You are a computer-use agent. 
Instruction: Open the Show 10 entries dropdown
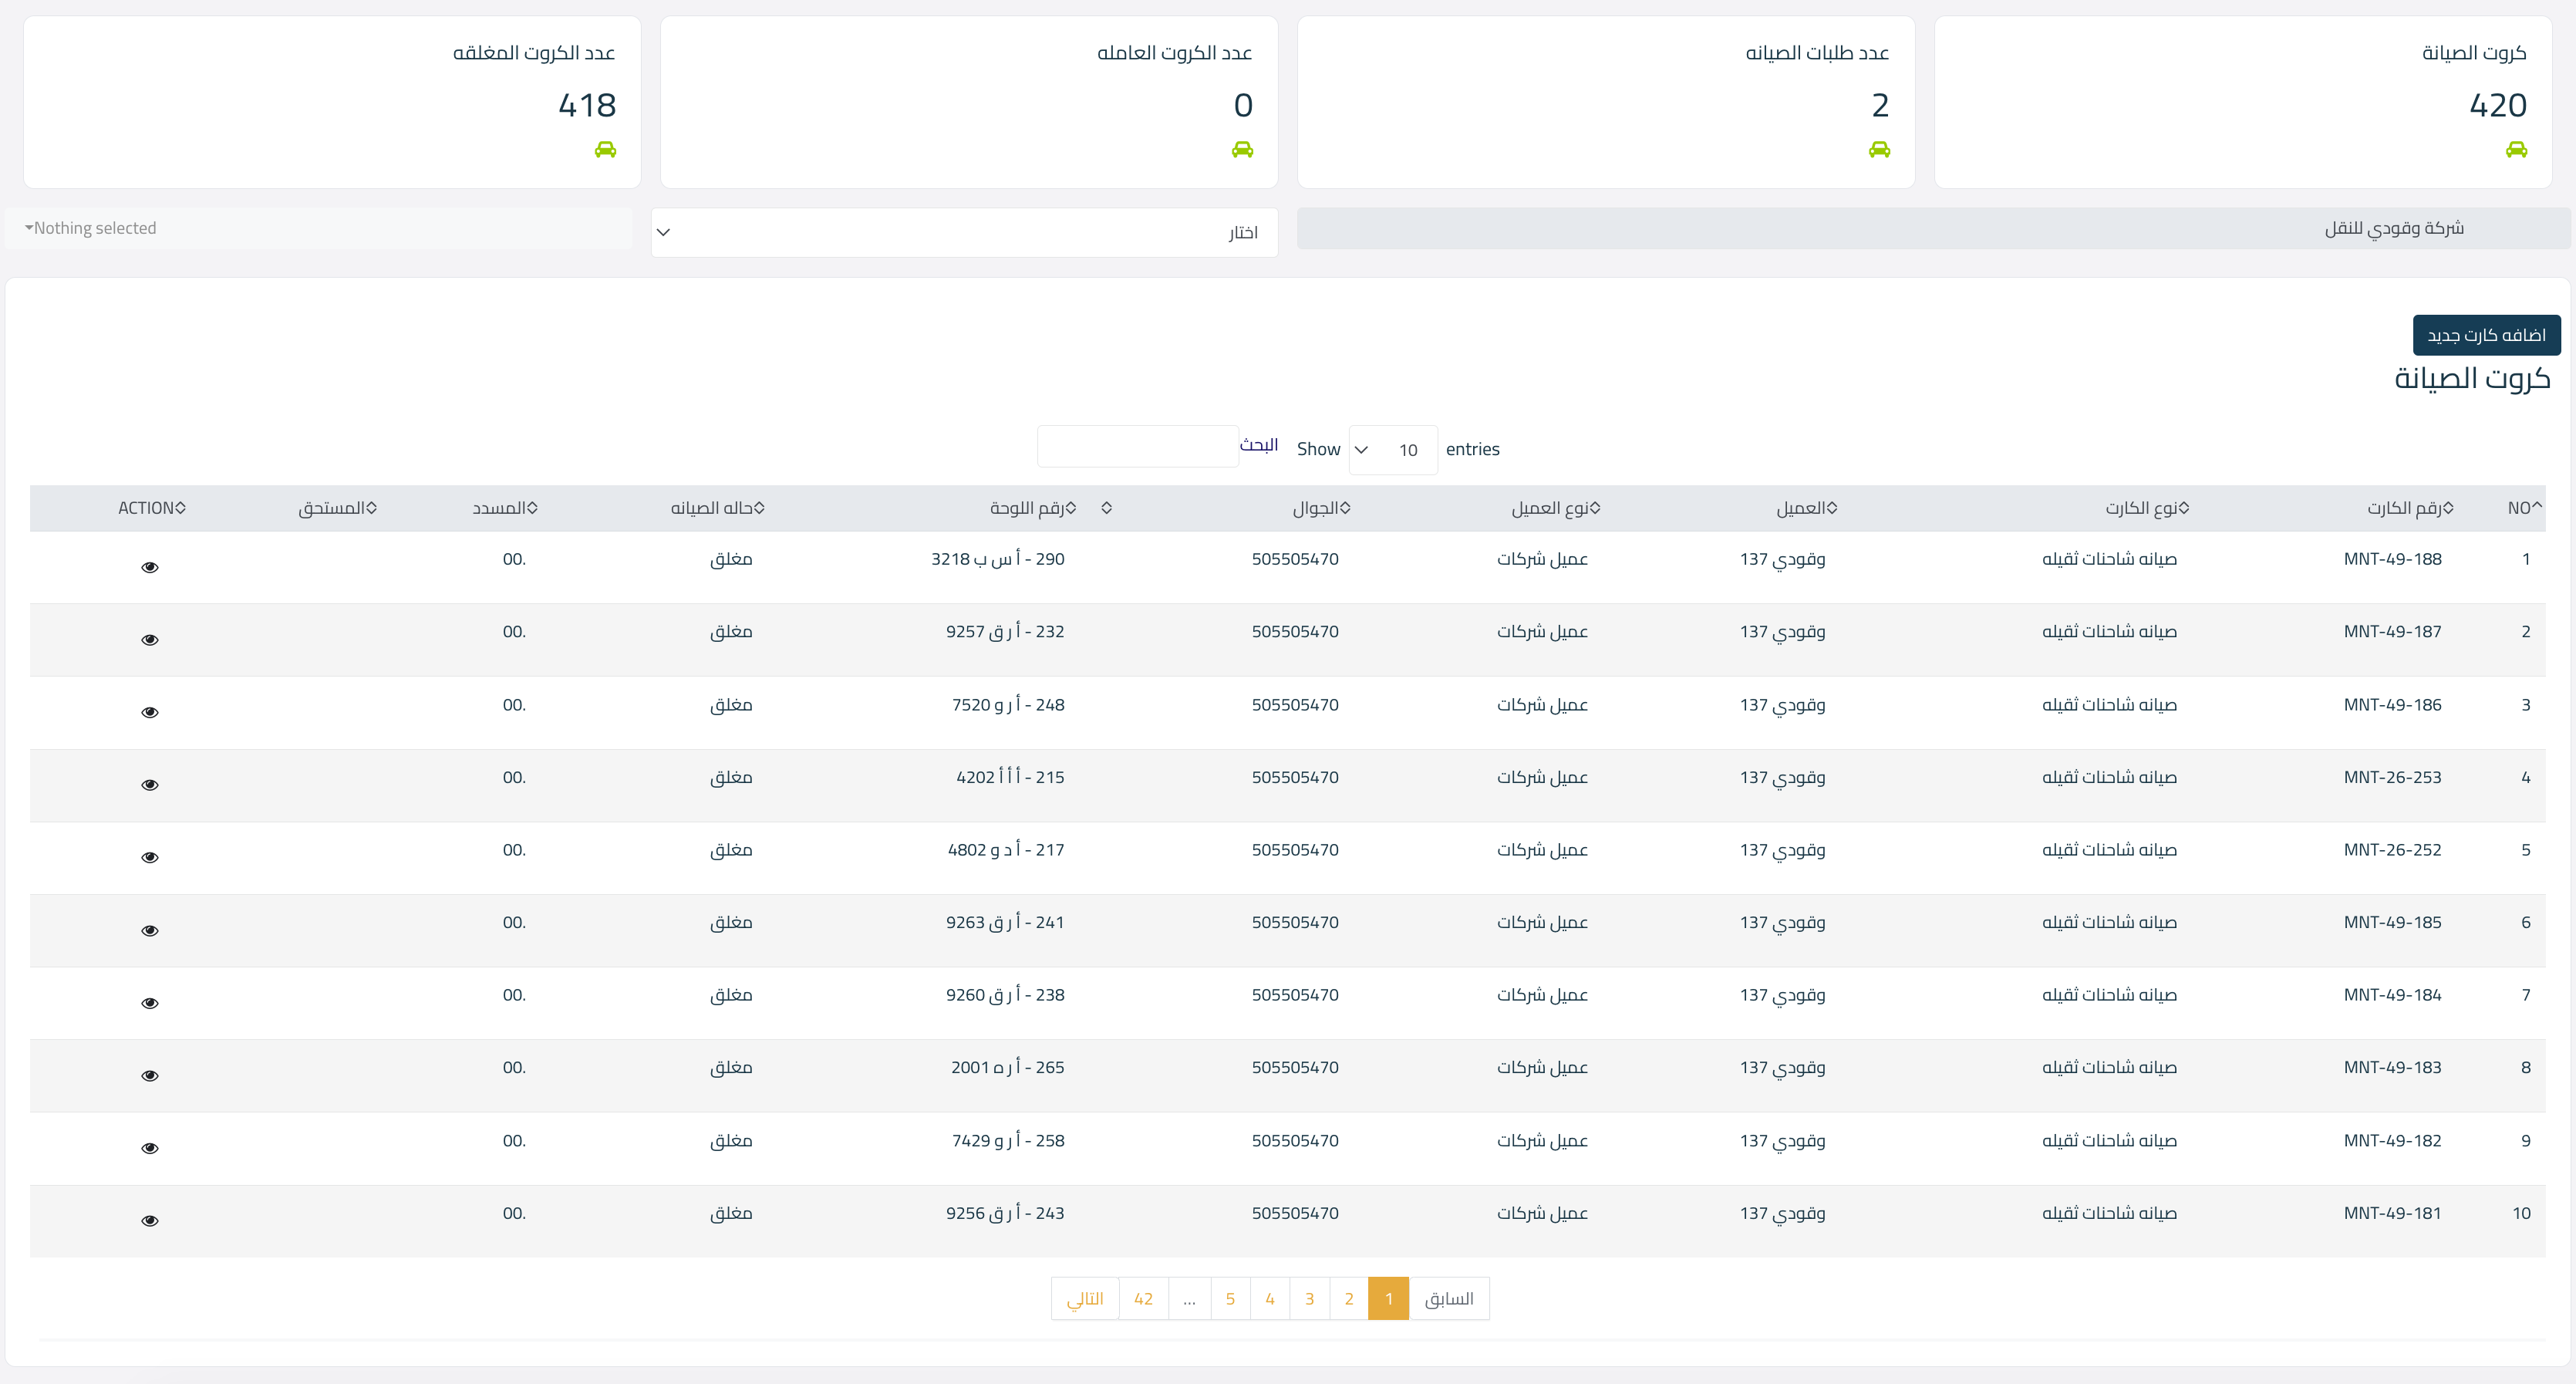click(x=1392, y=450)
